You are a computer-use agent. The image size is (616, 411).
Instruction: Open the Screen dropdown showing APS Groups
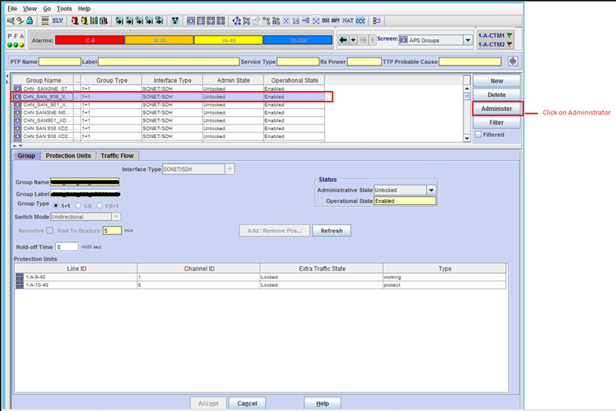click(x=468, y=40)
